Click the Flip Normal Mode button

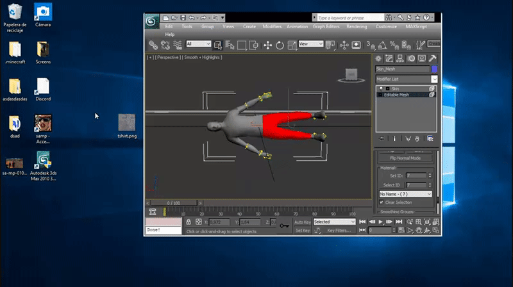tap(405, 158)
